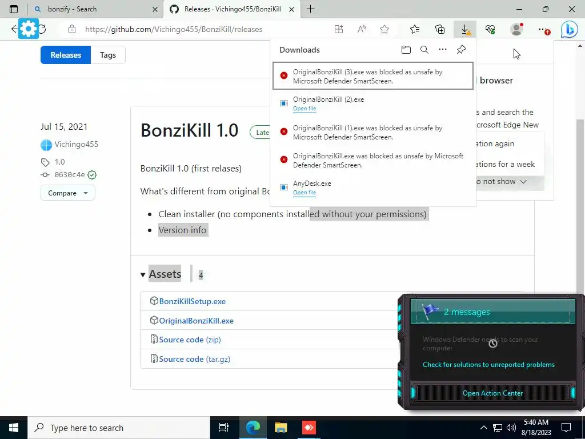Open a new browser tab

pos(310,9)
